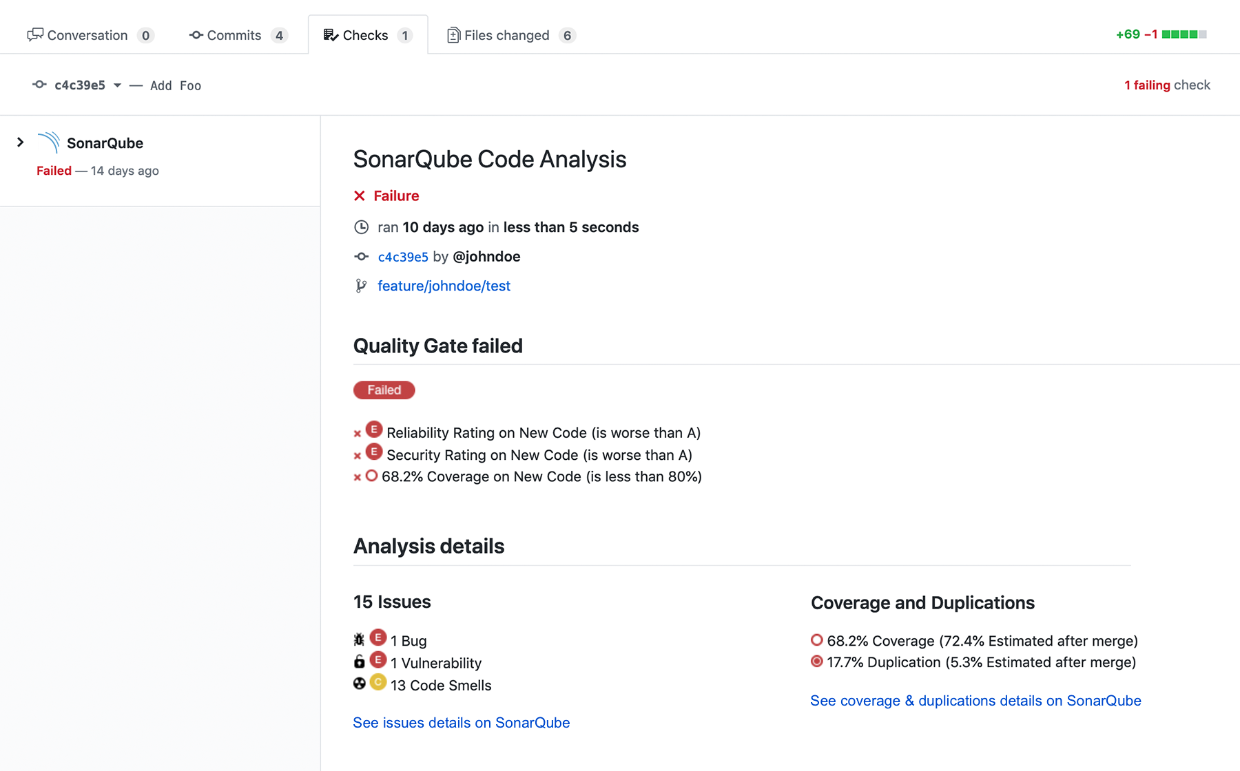Screen dimensions: 1240x771
Task: Open the Commits tab
Action: [x=234, y=35]
